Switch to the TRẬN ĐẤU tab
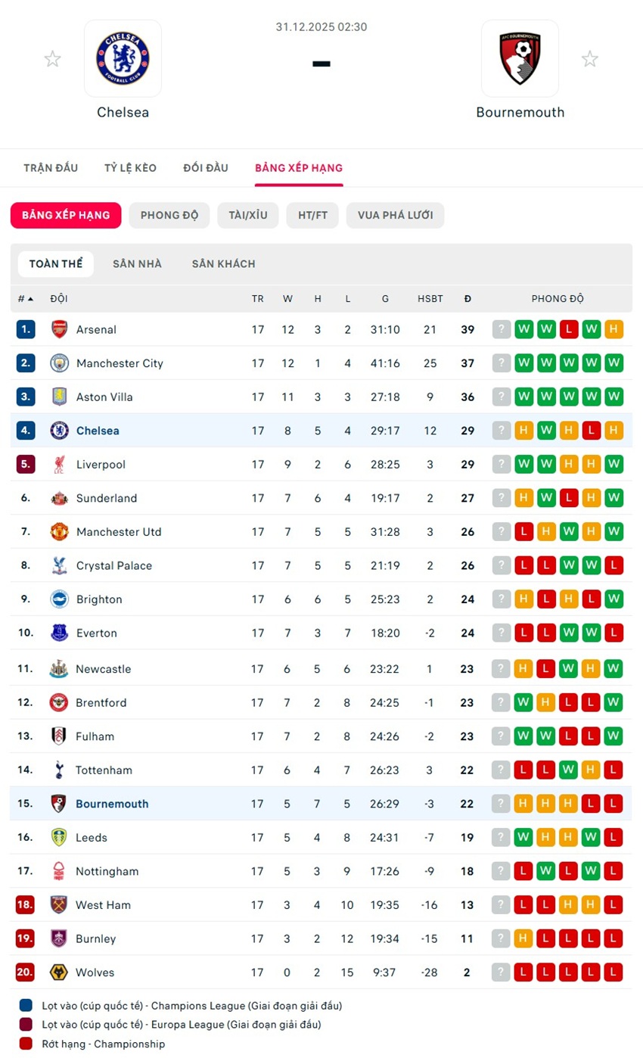Viewport: 643px width, 1058px height. click(x=51, y=168)
